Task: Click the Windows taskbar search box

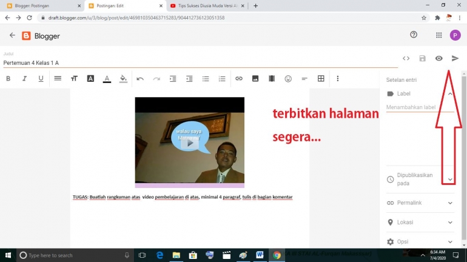Action: pyautogui.click(x=75, y=255)
